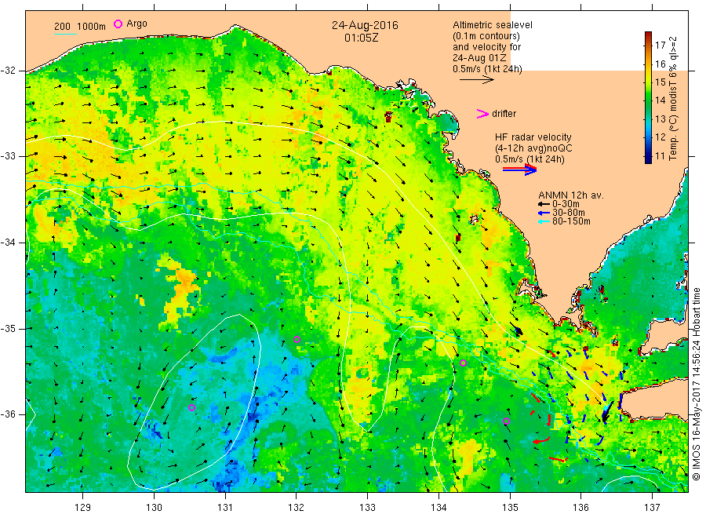Viewport: 706px width, 518px height.
Task: Click the Argo legend circle marker
Action: (118, 24)
